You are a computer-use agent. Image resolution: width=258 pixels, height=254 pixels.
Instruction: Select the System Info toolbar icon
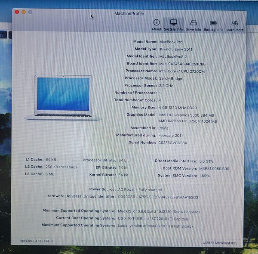(x=173, y=25)
